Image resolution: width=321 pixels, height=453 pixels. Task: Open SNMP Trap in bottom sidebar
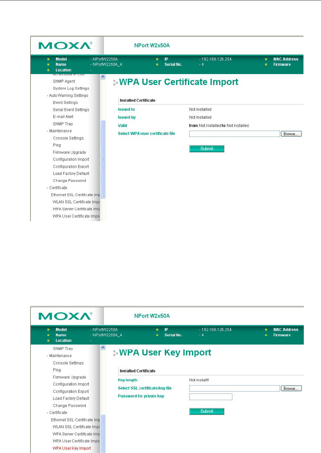click(63, 349)
